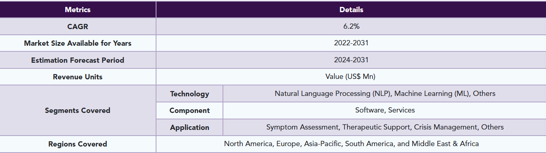Click the Software, Services cell

[x=385, y=110]
